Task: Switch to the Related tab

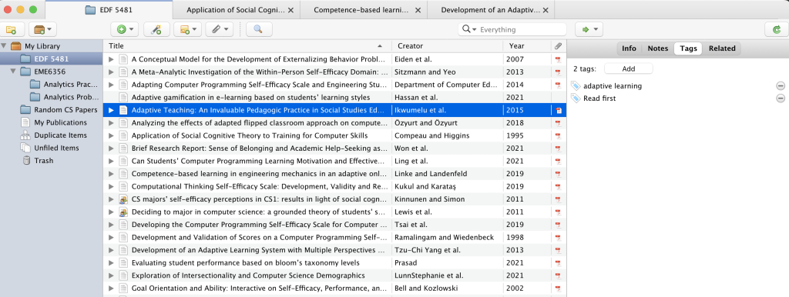Action: tap(722, 48)
